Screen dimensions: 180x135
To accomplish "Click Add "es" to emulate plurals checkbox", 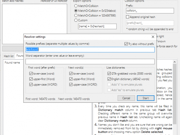I will (109, 90).
